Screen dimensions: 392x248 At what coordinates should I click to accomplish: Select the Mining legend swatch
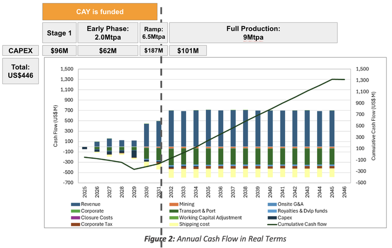(x=173, y=204)
